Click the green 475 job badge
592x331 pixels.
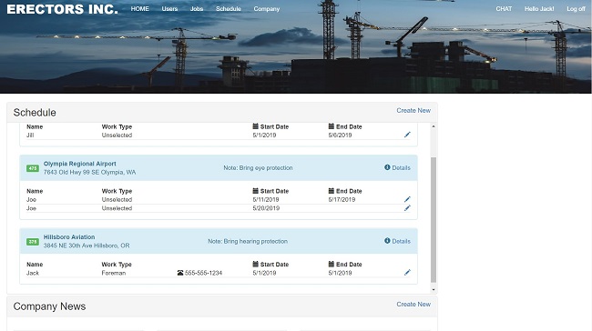(x=33, y=168)
